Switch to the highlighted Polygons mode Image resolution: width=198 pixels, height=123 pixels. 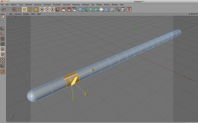tap(2, 49)
